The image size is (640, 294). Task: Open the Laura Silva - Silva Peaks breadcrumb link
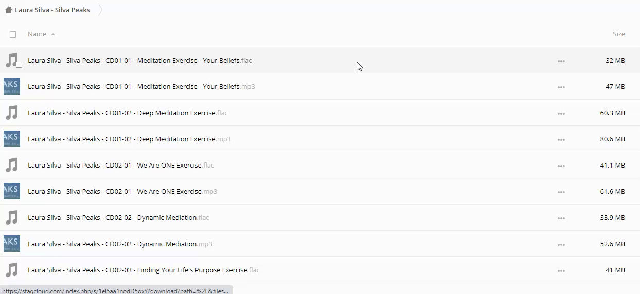point(52,10)
